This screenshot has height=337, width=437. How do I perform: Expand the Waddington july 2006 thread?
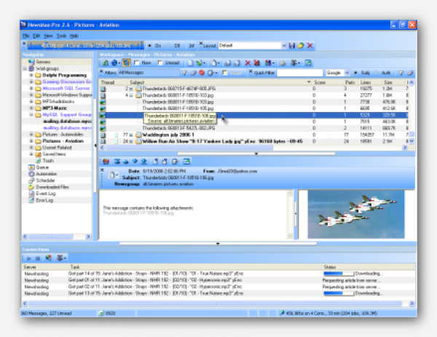(x=131, y=135)
